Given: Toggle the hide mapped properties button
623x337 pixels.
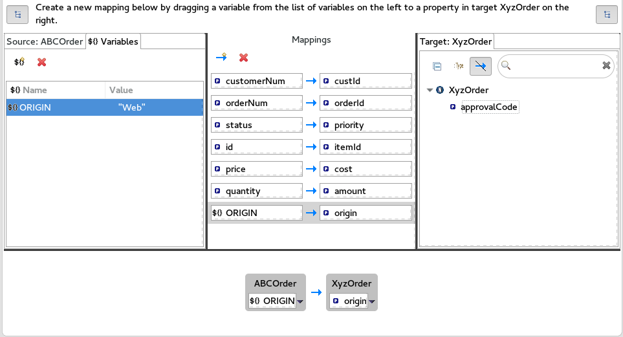Looking at the screenshot, I should tap(480, 66).
